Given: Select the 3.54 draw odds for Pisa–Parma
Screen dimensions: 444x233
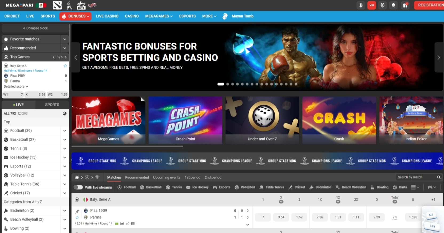Looking at the screenshot, I should pyautogui.click(x=281, y=217).
